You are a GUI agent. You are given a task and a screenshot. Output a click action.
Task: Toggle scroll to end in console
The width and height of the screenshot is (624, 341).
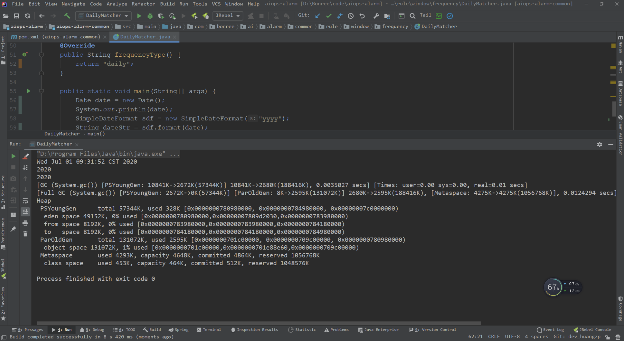tap(25, 212)
